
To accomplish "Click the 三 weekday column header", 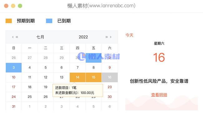I will coord(62,48).
